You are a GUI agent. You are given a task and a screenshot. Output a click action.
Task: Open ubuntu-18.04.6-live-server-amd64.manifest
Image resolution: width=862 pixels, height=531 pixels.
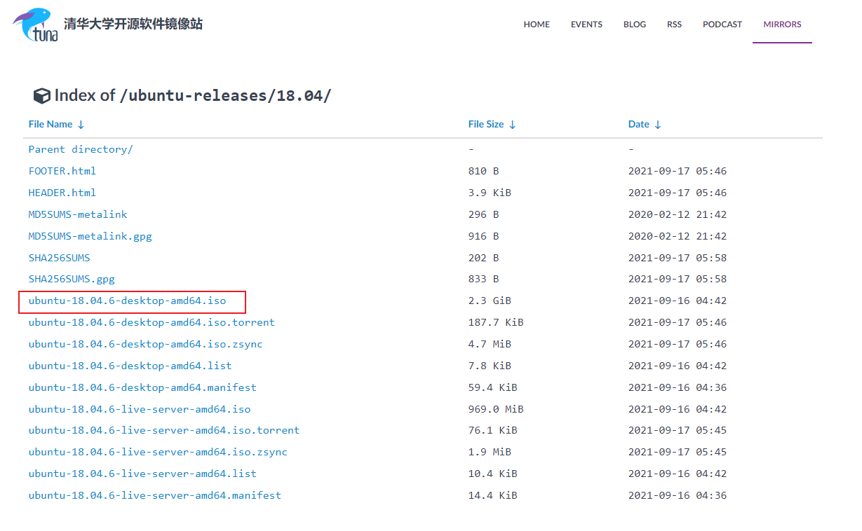(155, 495)
